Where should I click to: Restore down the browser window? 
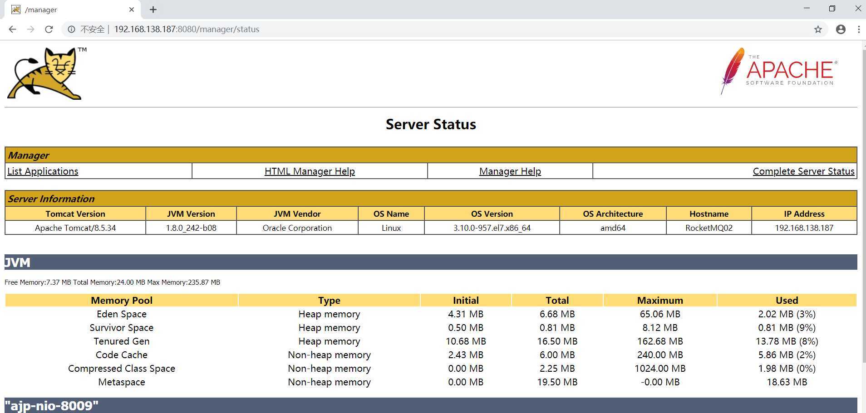pos(832,9)
